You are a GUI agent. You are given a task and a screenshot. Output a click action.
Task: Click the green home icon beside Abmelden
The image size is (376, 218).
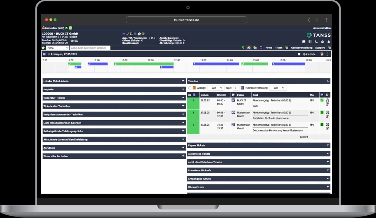pos(66,28)
